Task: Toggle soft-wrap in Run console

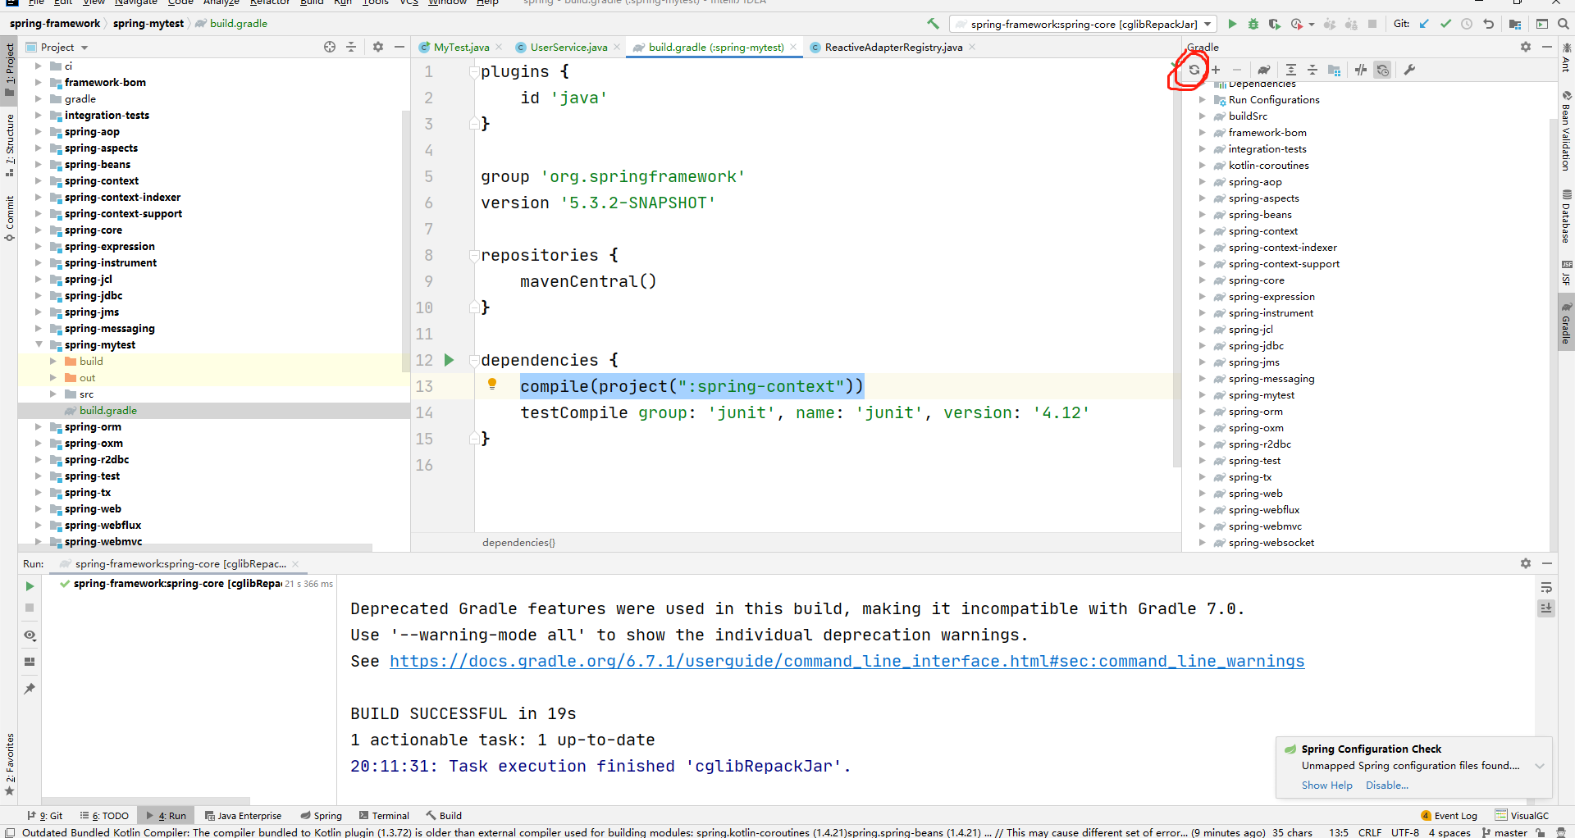Action: click(1546, 587)
